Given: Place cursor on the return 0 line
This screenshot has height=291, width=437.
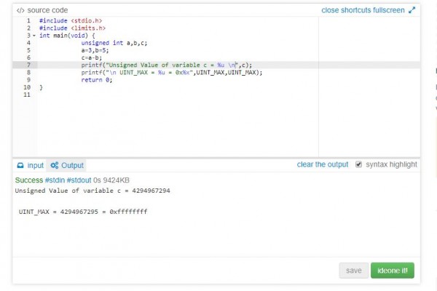Looking at the screenshot, I should click(97, 80).
